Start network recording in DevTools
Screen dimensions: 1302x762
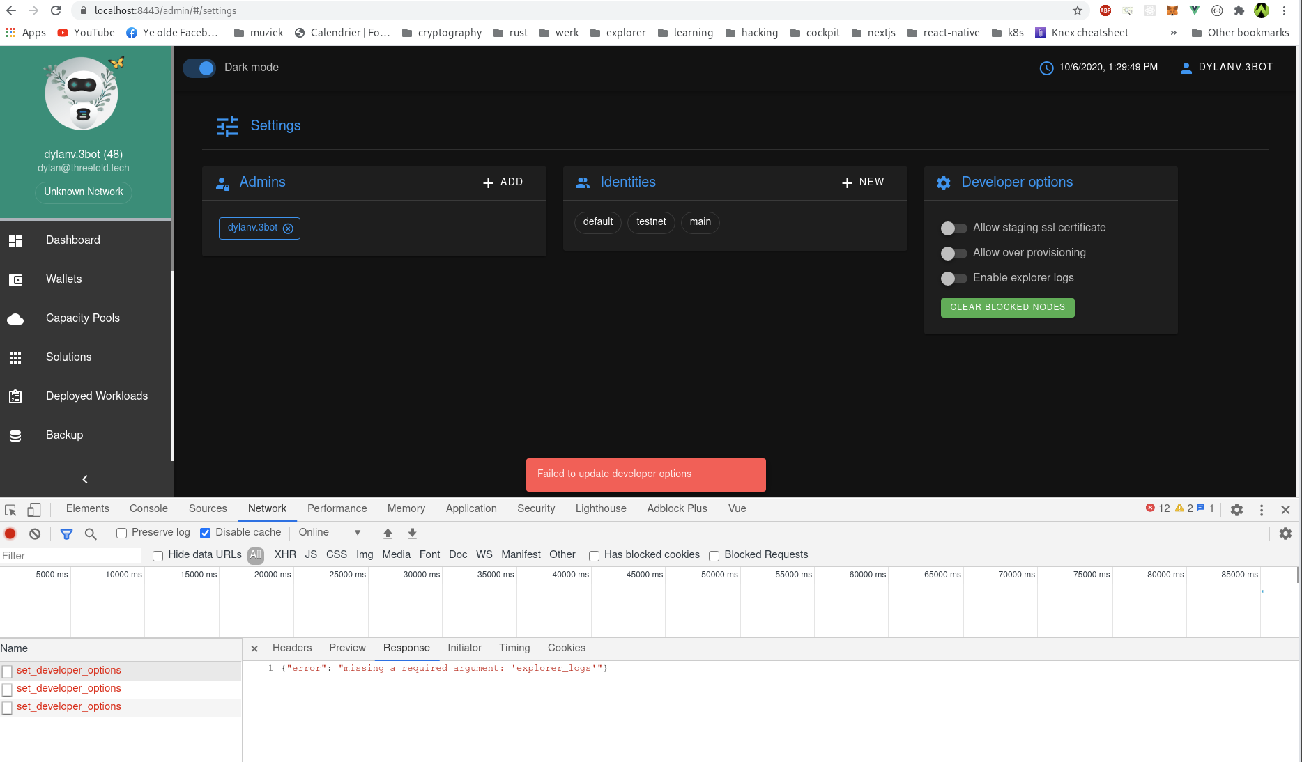tap(10, 533)
